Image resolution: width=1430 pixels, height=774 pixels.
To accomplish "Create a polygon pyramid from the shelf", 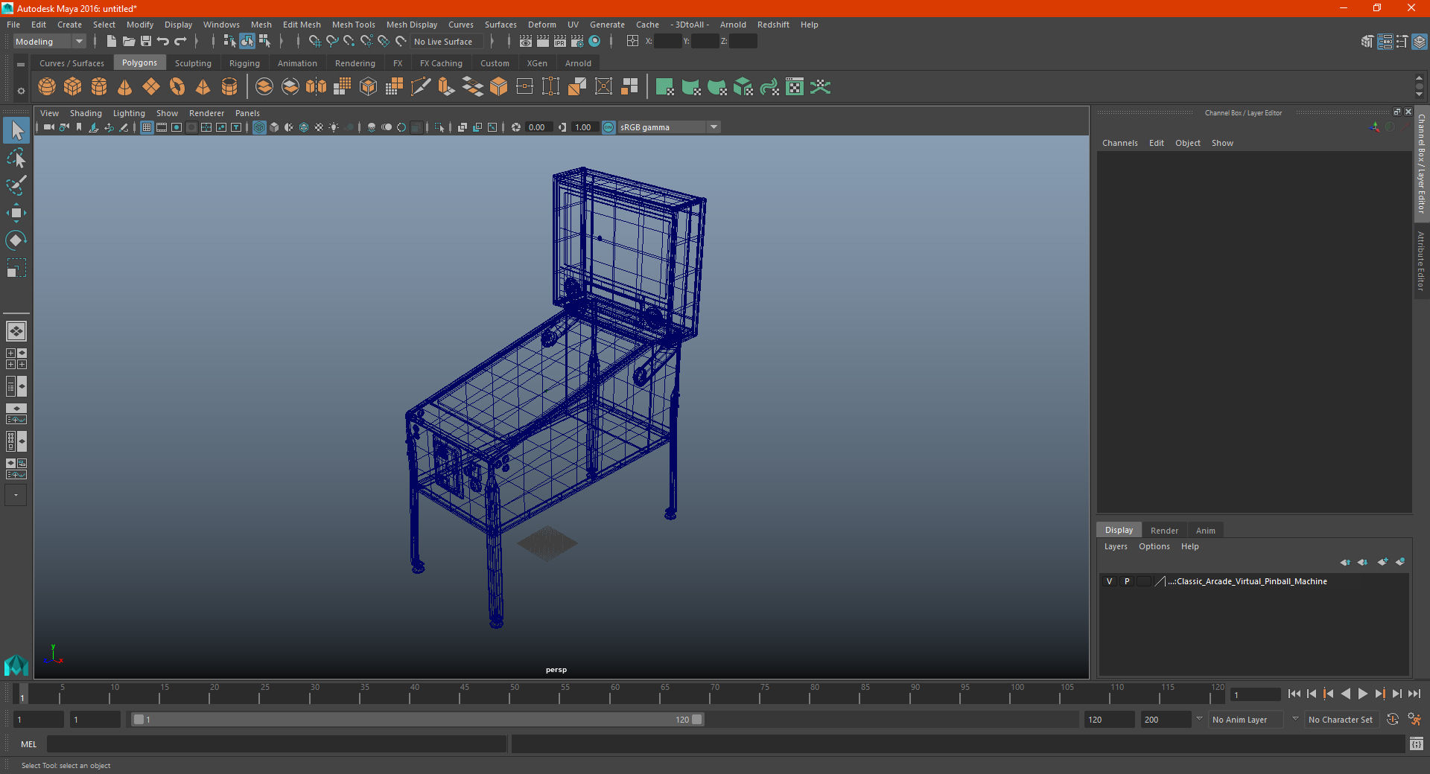I will pyautogui.click(x=203, y=87).
